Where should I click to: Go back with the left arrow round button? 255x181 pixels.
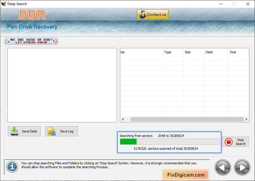(x=223, y=167)
